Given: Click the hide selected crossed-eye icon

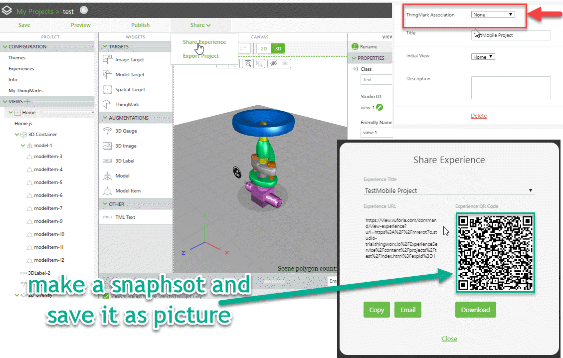Looking at the screenshot, I should (x=273, y=63).
